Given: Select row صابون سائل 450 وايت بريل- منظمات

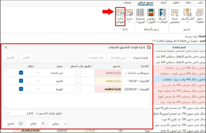Looking at the screenshot, I should click(180, 79).
